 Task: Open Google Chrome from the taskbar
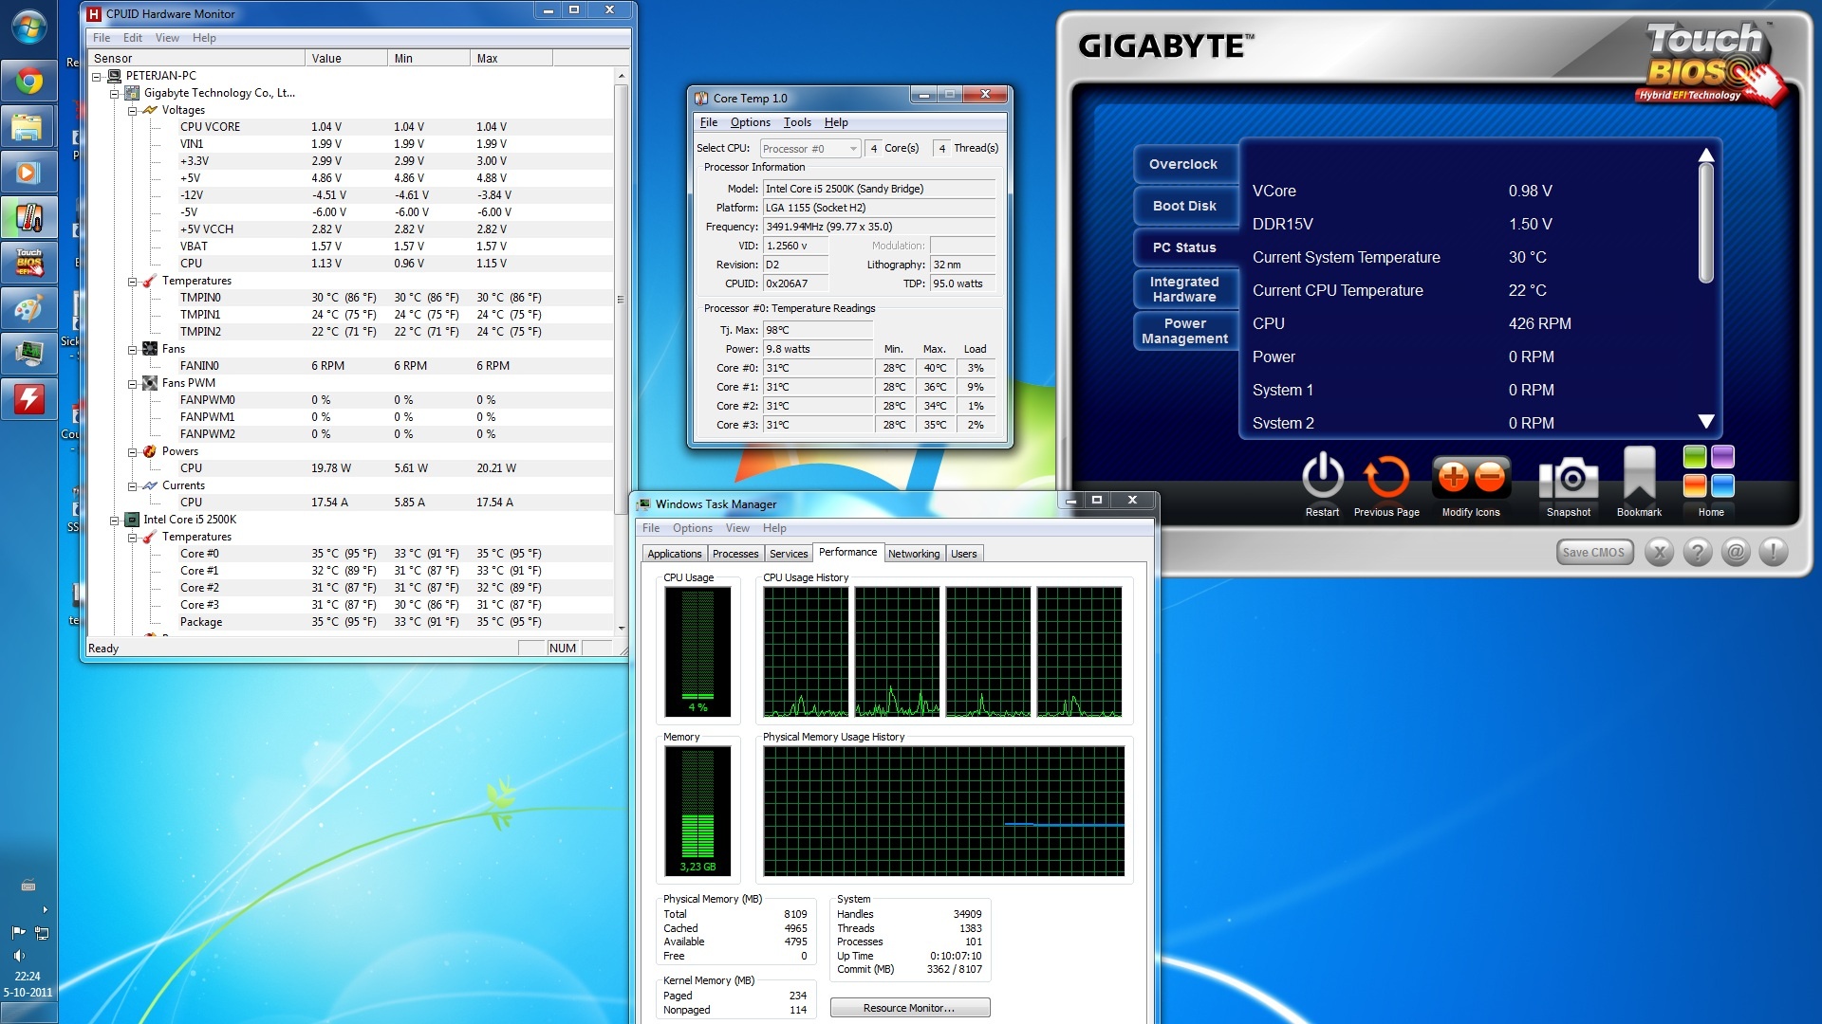pos(28,82)
